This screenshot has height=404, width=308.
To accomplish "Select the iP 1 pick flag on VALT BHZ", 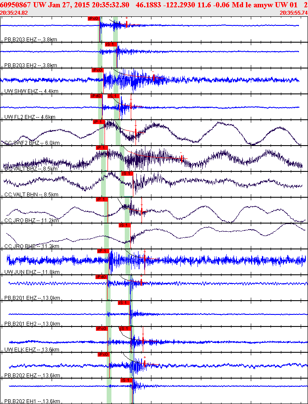I will coord(102,148).
